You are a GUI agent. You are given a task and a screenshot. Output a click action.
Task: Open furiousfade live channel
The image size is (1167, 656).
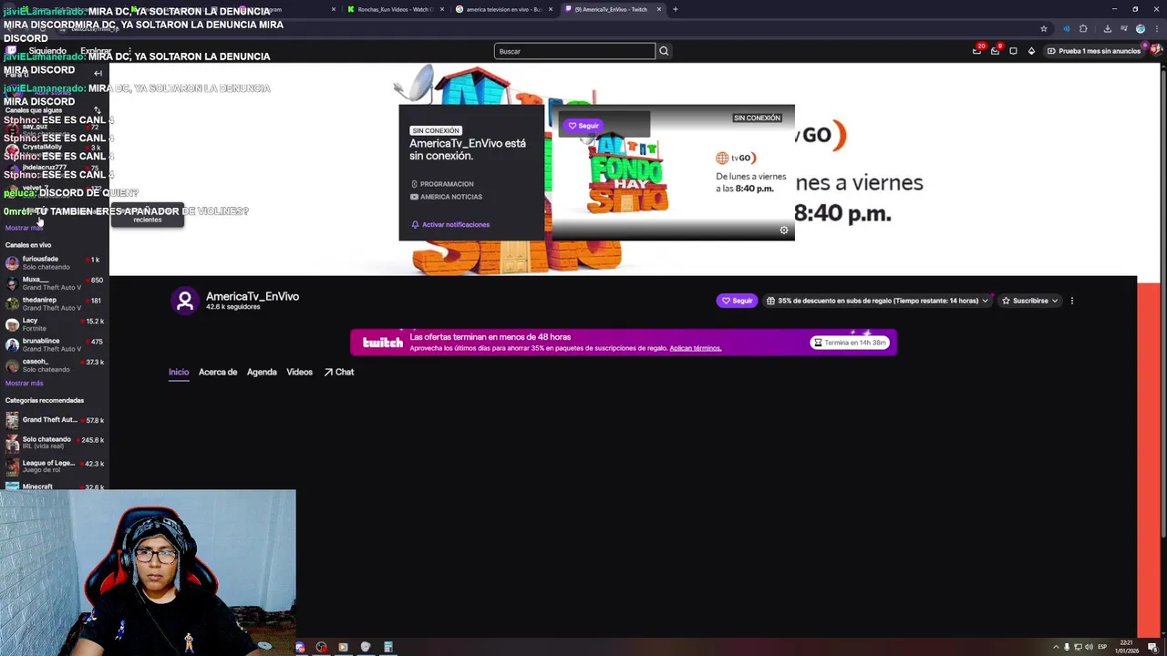click(x=55, y=262)
